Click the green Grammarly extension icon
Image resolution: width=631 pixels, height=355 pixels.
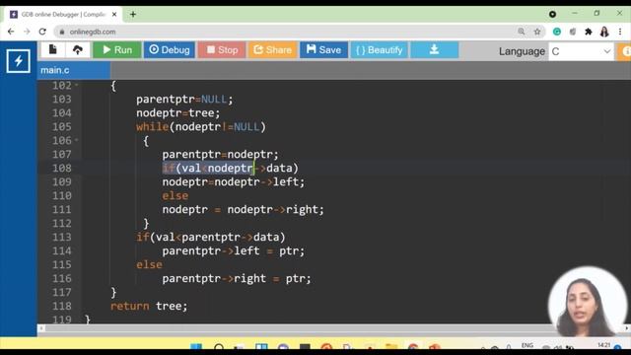tap(557, 32)
